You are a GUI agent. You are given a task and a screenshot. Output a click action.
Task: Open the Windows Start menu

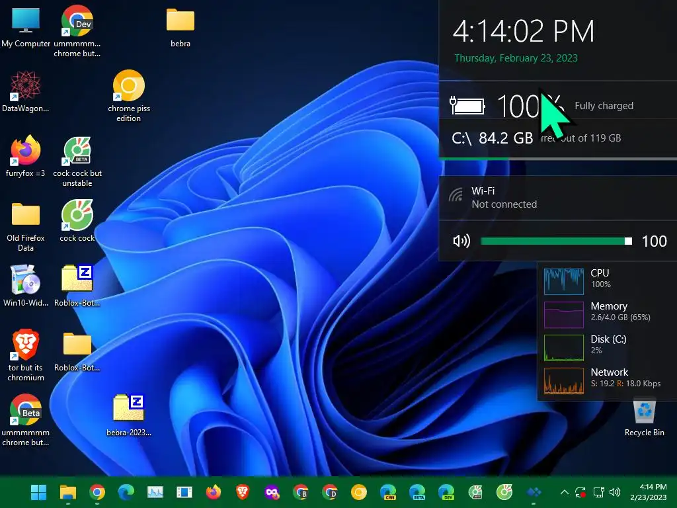[38, 492]
